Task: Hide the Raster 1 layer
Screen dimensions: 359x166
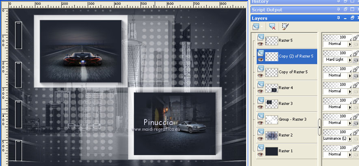Action: coord(260,154)
